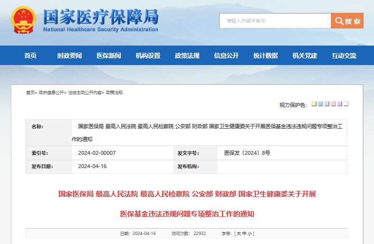
Task: Set font size to small 小
Action: click(251, 234)
